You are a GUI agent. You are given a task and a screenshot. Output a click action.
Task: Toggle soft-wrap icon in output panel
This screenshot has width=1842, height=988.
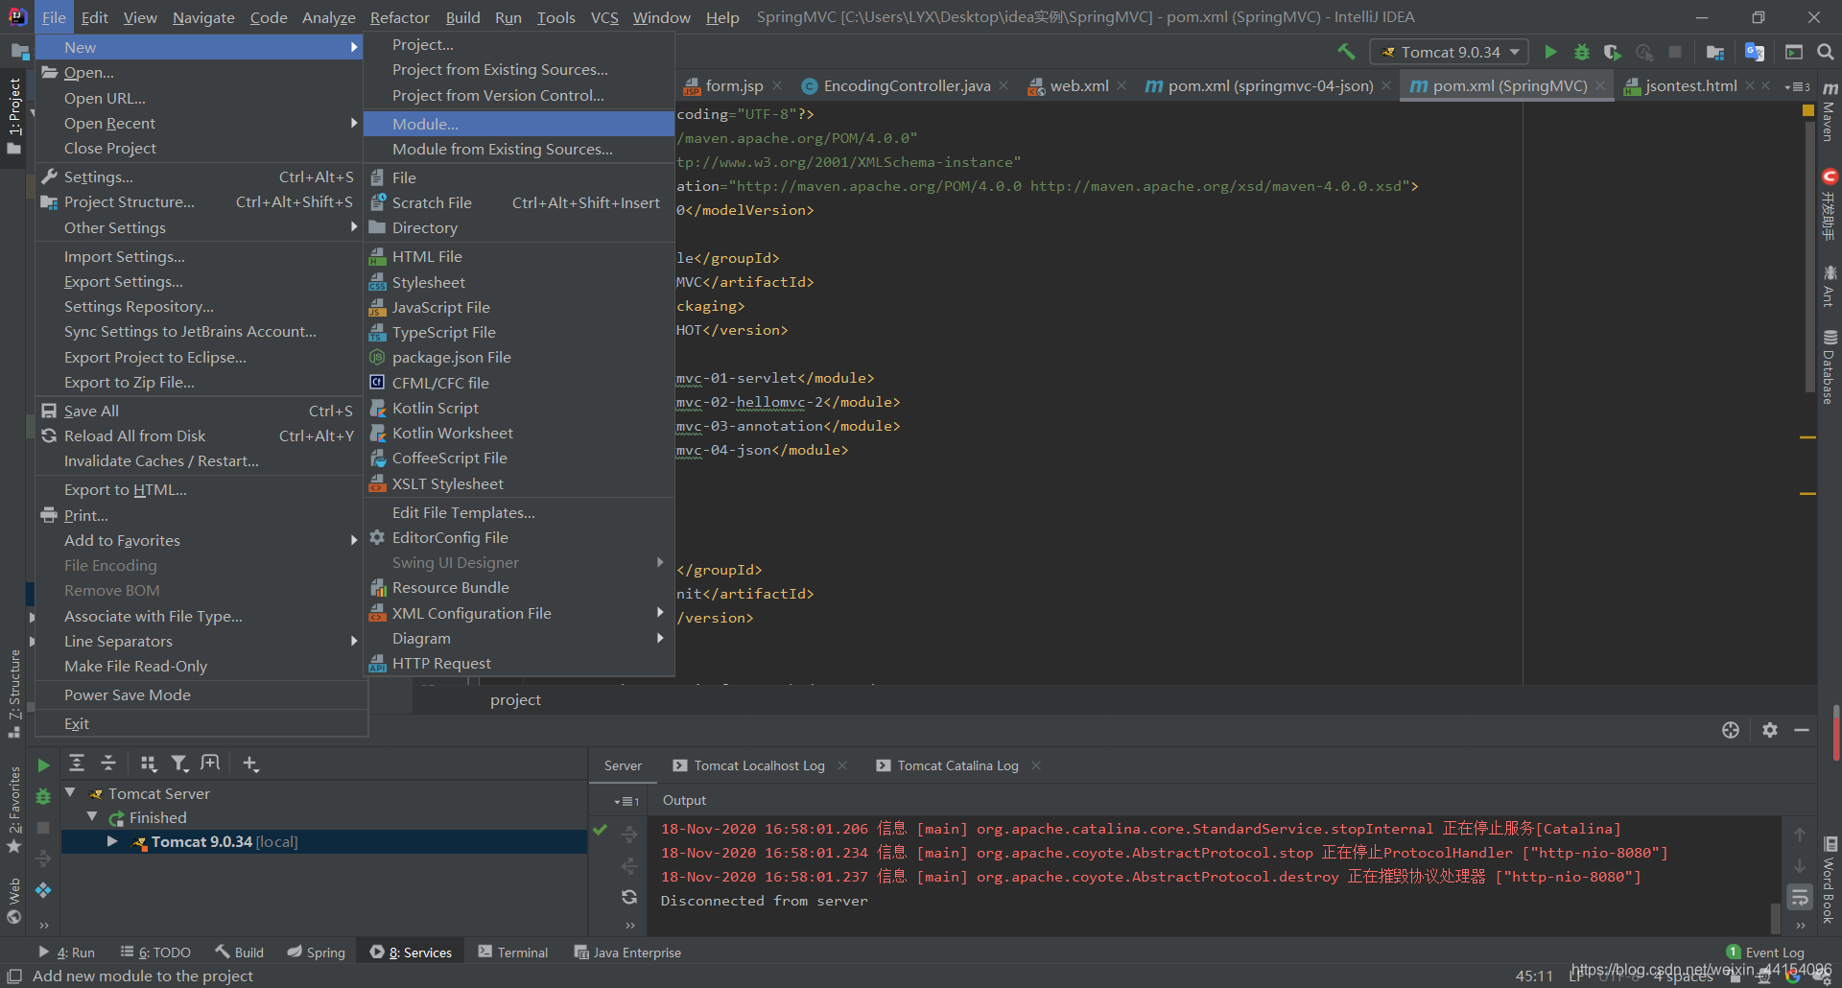(x=1800, y=898)
